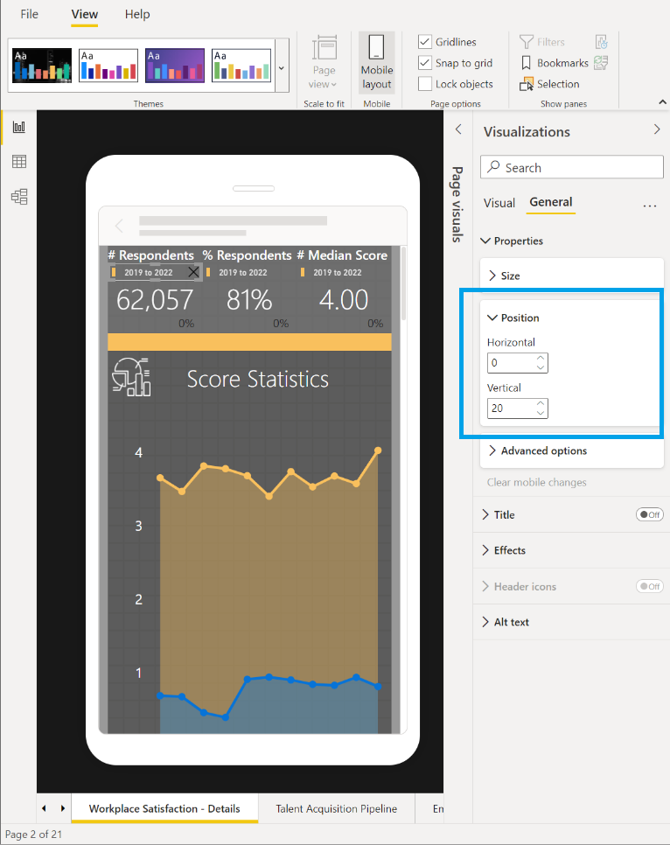The image size is (670, 845).
Task: Open the Selection pane
Action: click(549, 84)
